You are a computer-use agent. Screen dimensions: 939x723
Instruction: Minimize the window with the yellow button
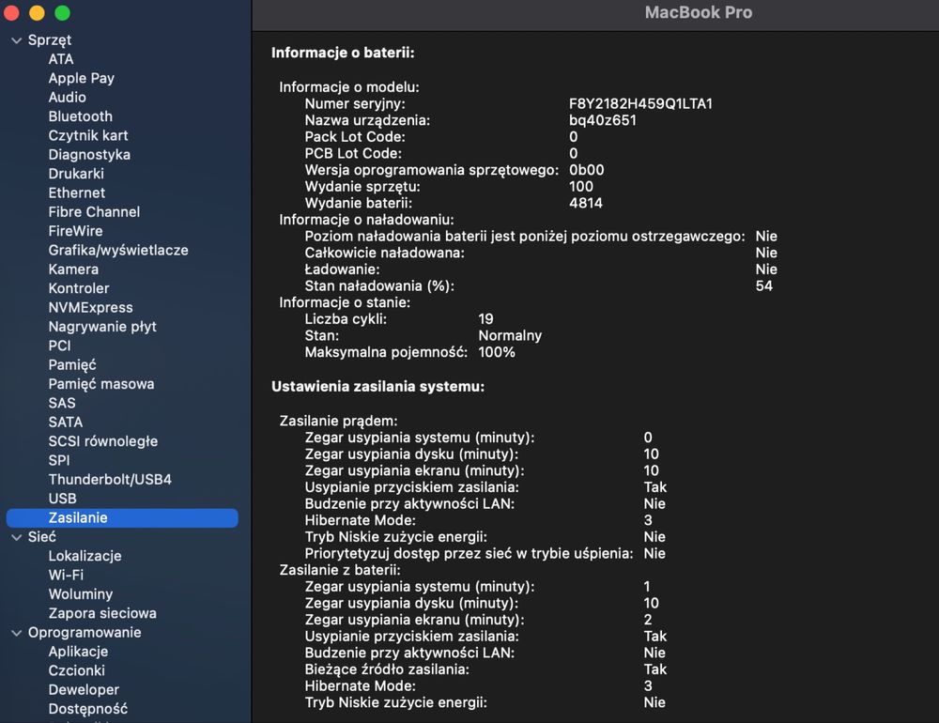(38, 12)
